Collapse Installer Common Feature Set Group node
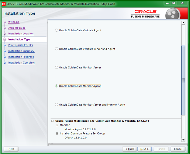This screenshot has height=154, width=190. pyautogui.click(x=57, y=134)
